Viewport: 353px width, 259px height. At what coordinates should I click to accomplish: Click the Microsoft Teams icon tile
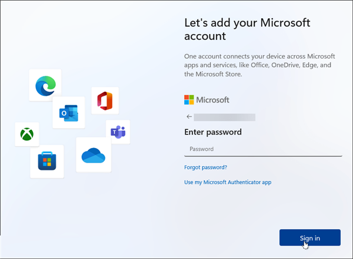[x=118, y=132]
